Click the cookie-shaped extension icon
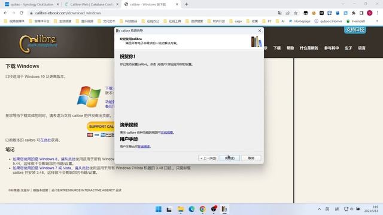 point(314,13)
